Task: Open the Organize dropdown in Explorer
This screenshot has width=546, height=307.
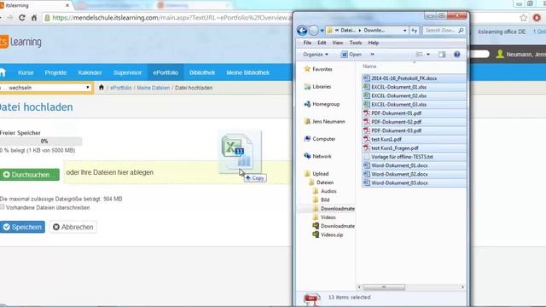Action: pyautogui.click(x=316, y=55)
